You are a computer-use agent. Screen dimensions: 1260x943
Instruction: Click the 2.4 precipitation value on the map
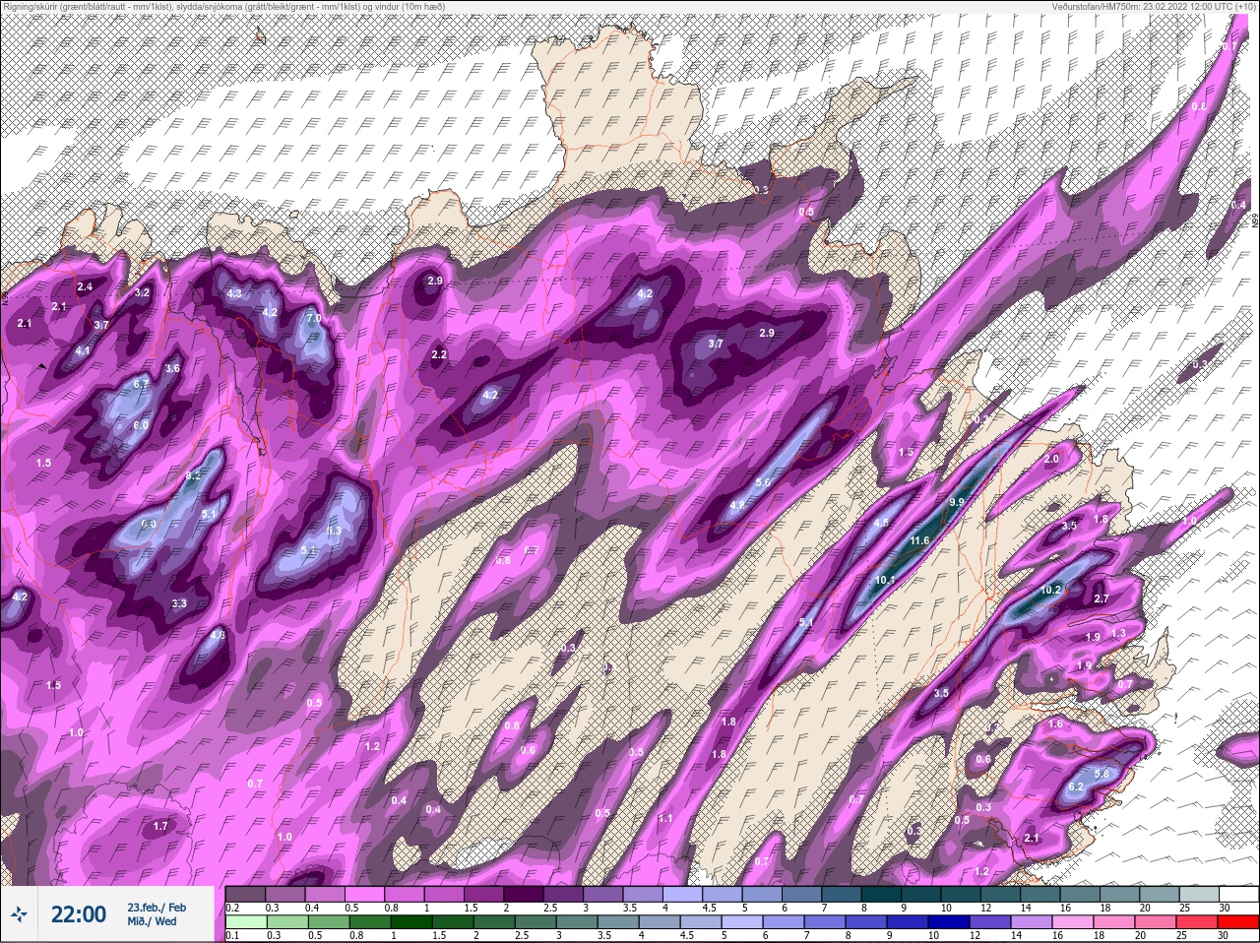pos(85,286)
